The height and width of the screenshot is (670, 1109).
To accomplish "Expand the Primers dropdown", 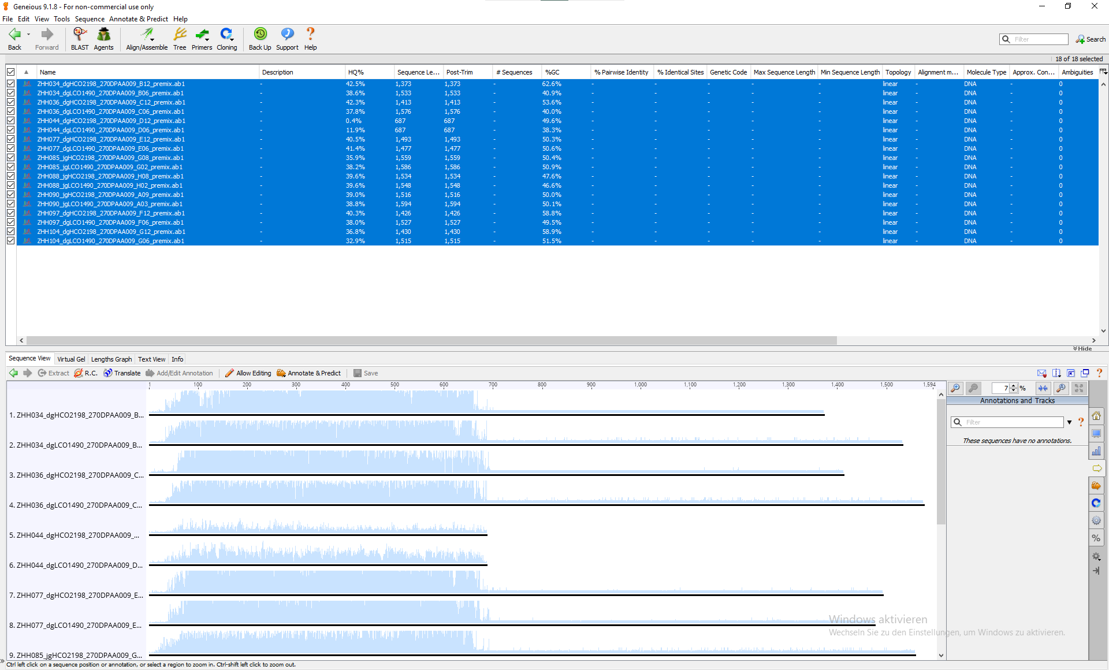I will (207, 40).
